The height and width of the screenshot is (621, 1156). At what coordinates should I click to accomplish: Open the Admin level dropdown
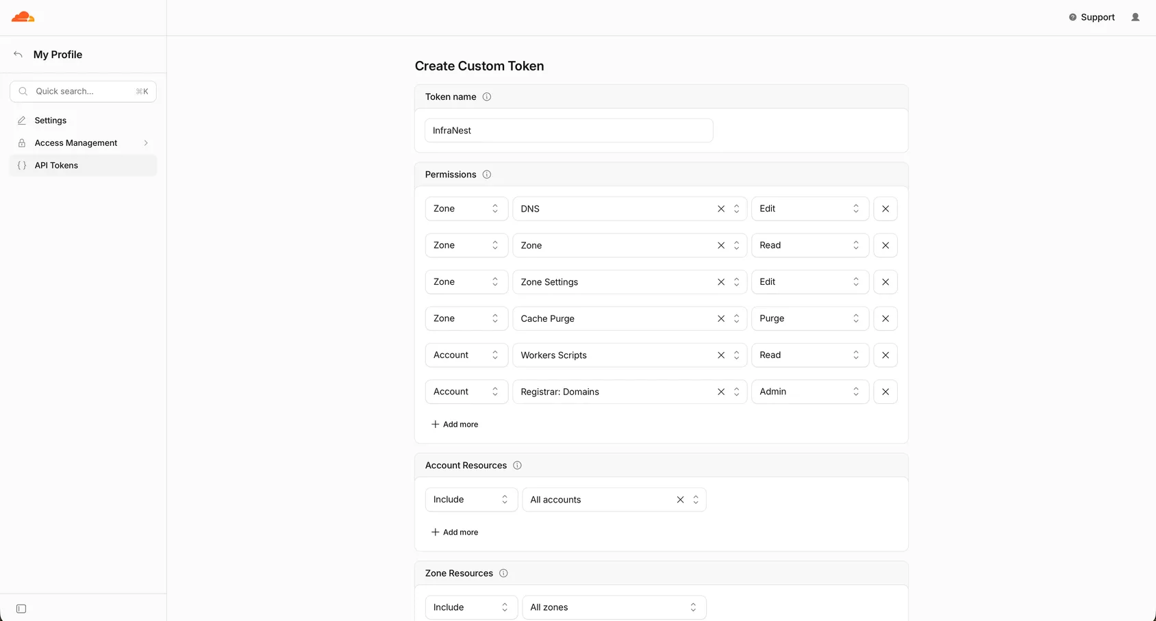pos(810,392)
